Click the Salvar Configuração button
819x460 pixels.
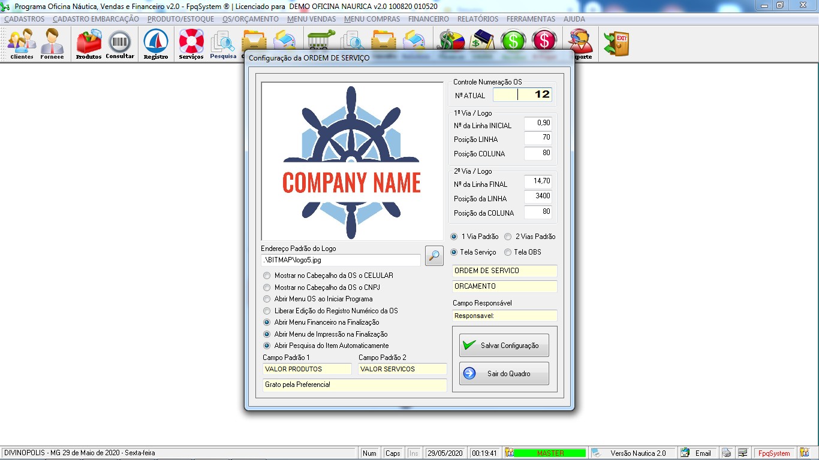click(x=504, y=346)
